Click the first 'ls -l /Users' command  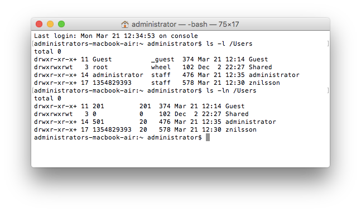pos(229,44)
